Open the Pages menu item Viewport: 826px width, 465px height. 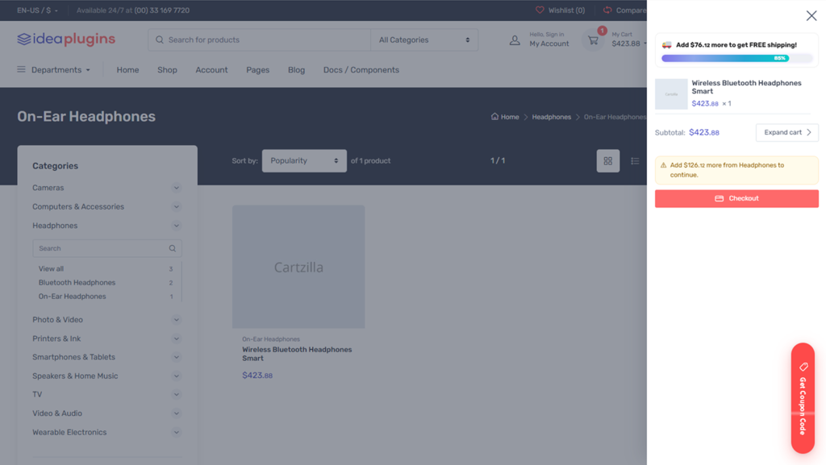tap(257, 70)
